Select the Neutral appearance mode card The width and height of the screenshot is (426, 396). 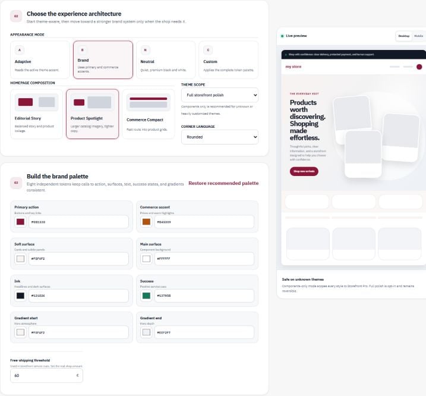click(166, 60)
